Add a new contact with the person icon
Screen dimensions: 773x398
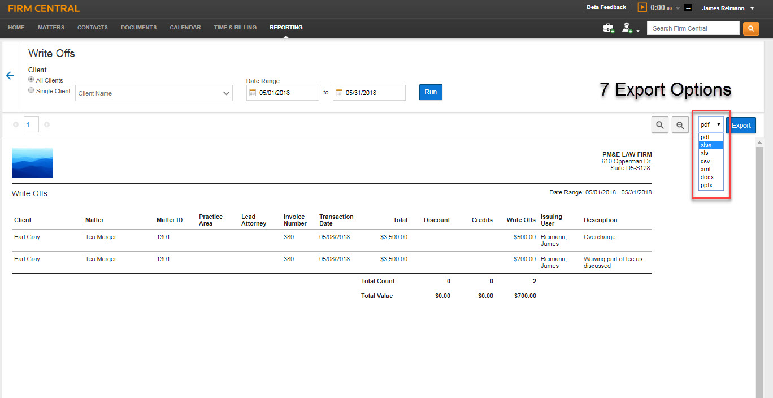626,28
